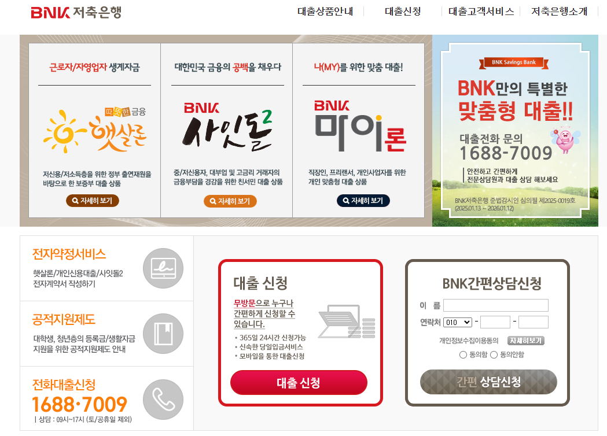Click the BNK 맞춤형 대출 banner

click(x=515, y=131)
